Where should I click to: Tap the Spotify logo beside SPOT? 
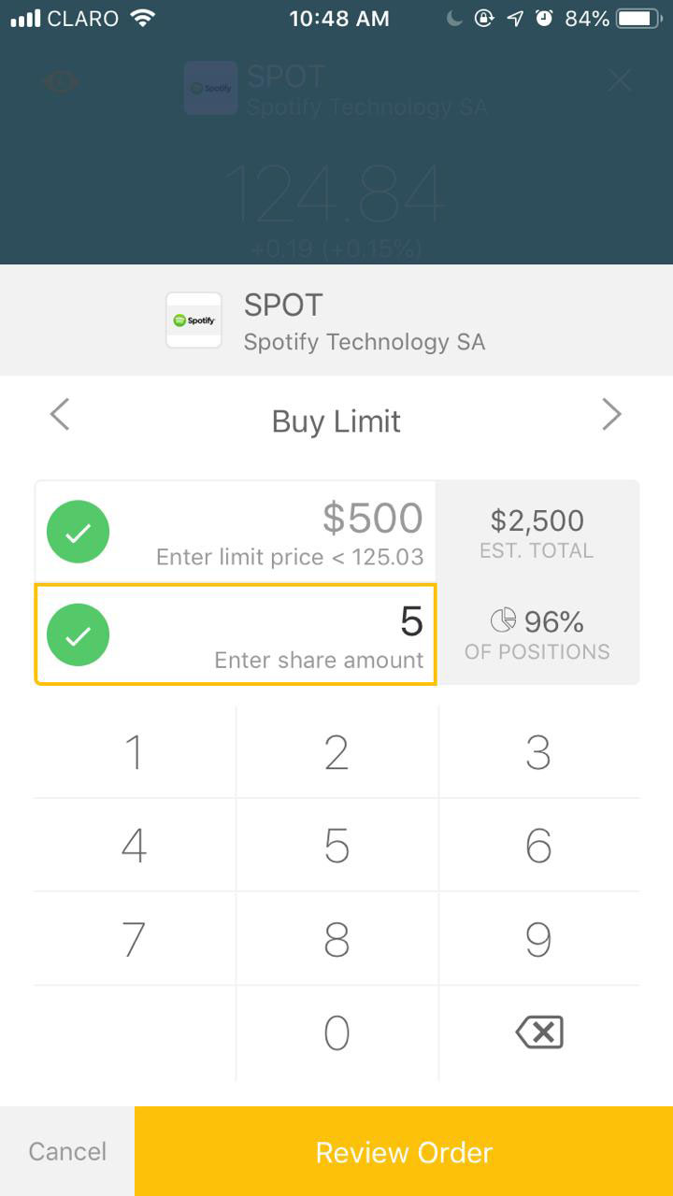click(x=193, y=320)
